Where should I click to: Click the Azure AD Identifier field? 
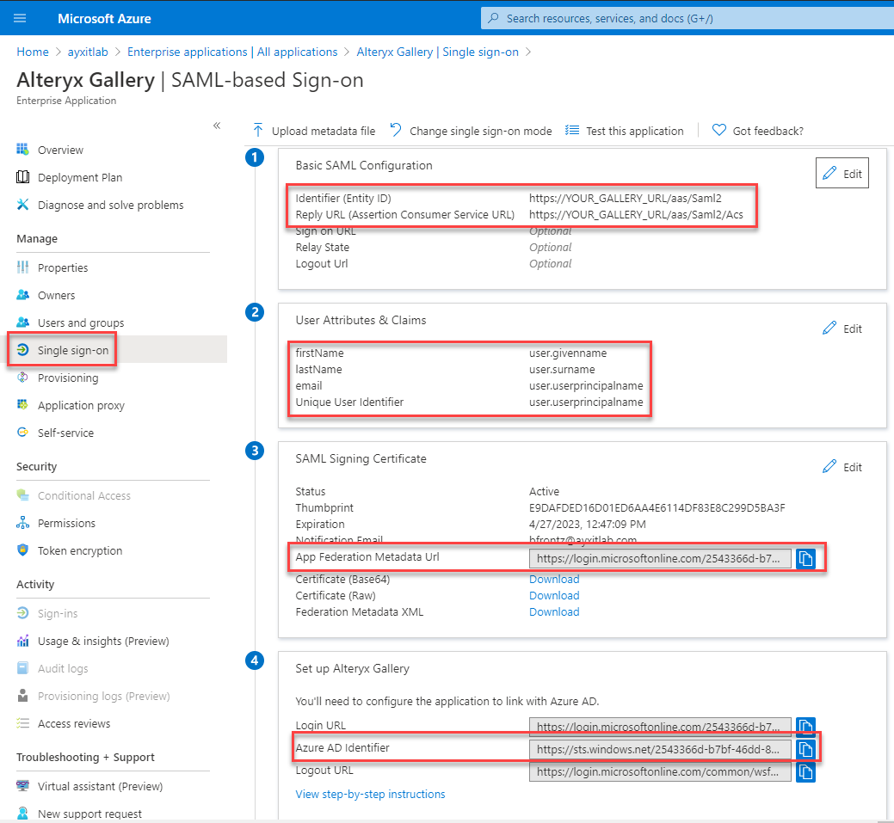click(660, 749)
